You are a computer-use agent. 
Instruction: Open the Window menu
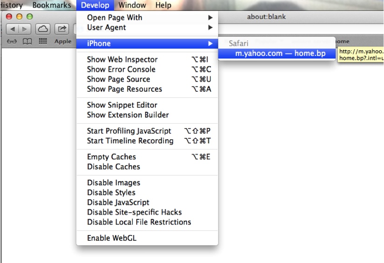click(132, 5)
